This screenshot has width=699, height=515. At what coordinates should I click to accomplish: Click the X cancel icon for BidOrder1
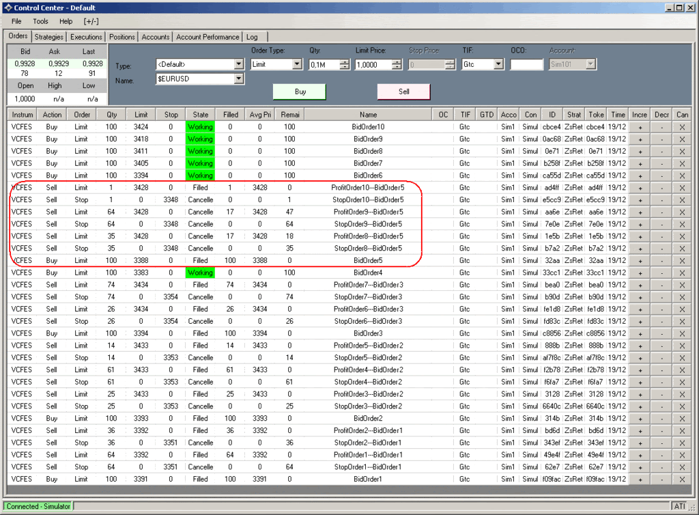pos(682,479)
